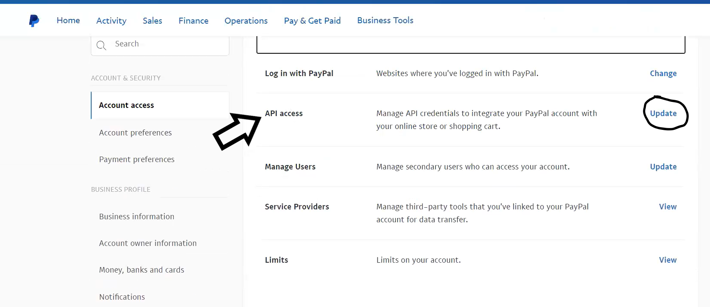Click the Log in with PayPal label
710x307 pixels.
click(299, 74)
